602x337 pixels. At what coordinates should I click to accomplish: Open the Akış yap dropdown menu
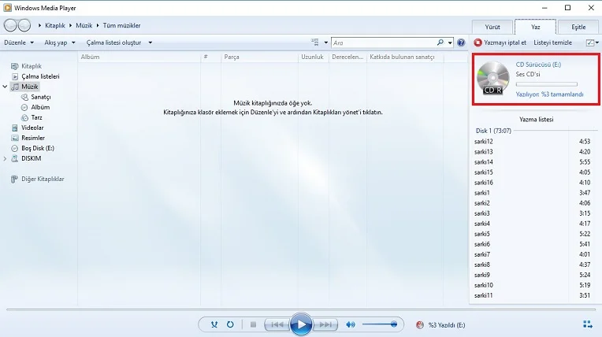[60, 43]
